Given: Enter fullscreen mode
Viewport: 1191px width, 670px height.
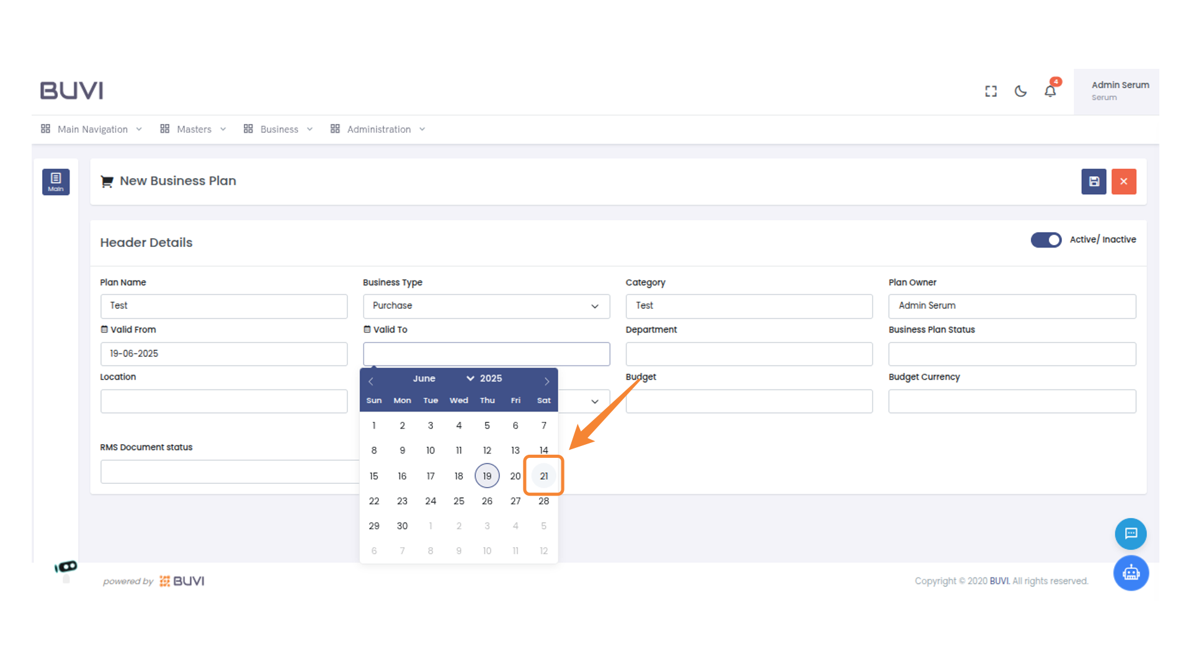Looking at the screenshot, I should [x=991, y=91].
